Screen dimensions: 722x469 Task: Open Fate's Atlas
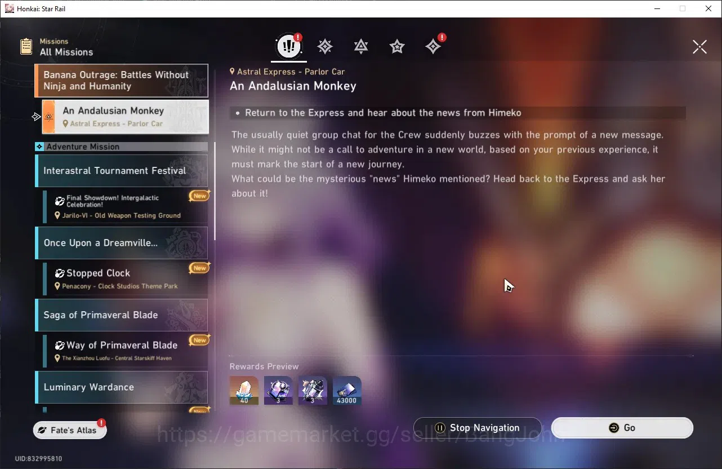tap(70, 430)
